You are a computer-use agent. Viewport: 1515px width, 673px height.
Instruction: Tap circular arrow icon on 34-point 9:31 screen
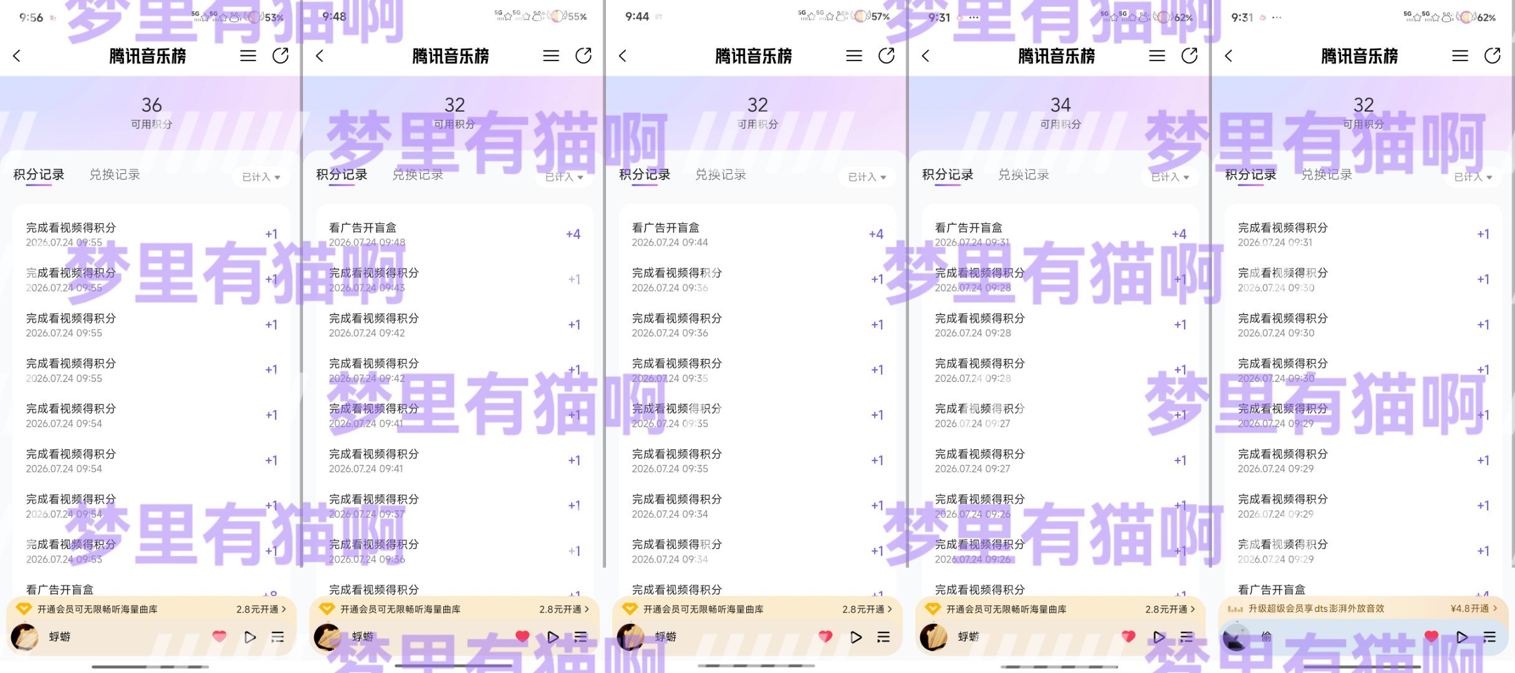pyautogui.click(x=1190, y=56)
